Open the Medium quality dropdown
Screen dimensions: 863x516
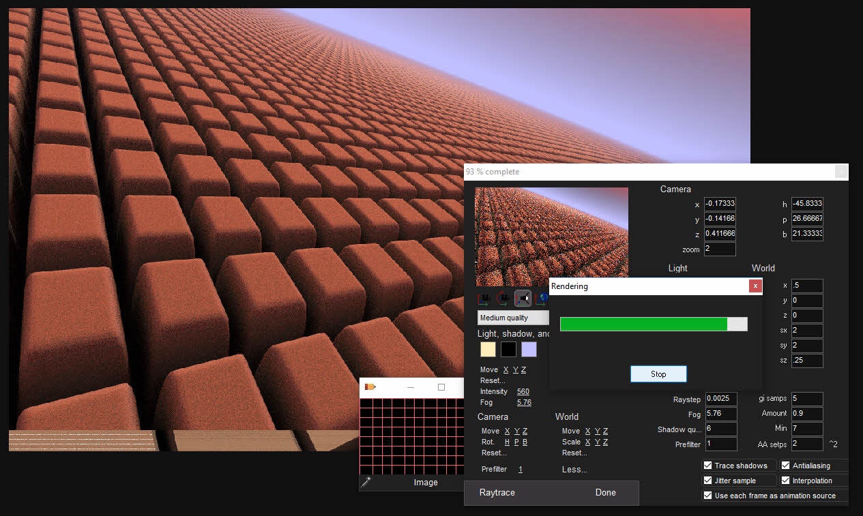click(x=513, y=318)
